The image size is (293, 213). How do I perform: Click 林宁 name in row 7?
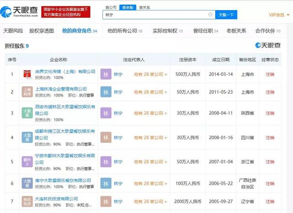118,202
